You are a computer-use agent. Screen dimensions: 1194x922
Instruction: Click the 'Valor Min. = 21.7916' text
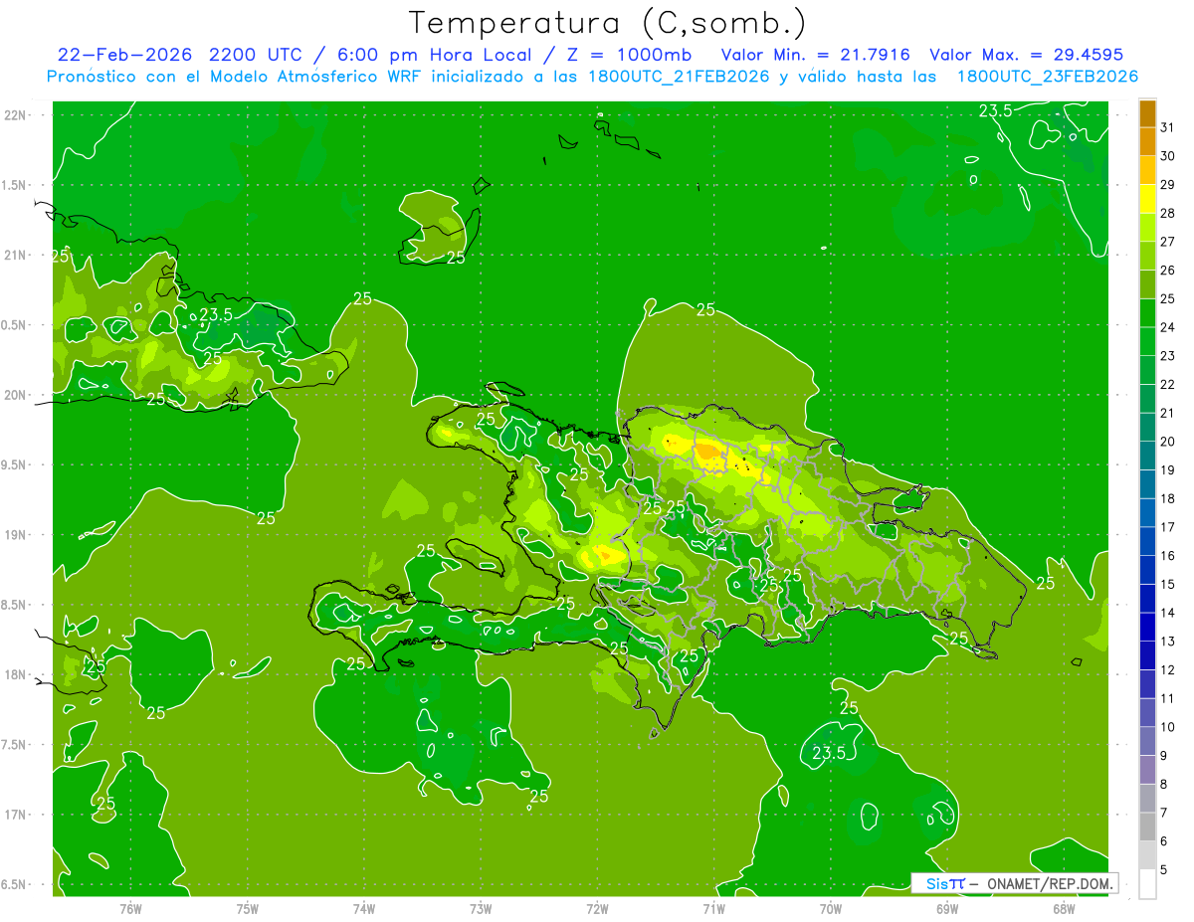pyautogui.click(x=816, y=54)
